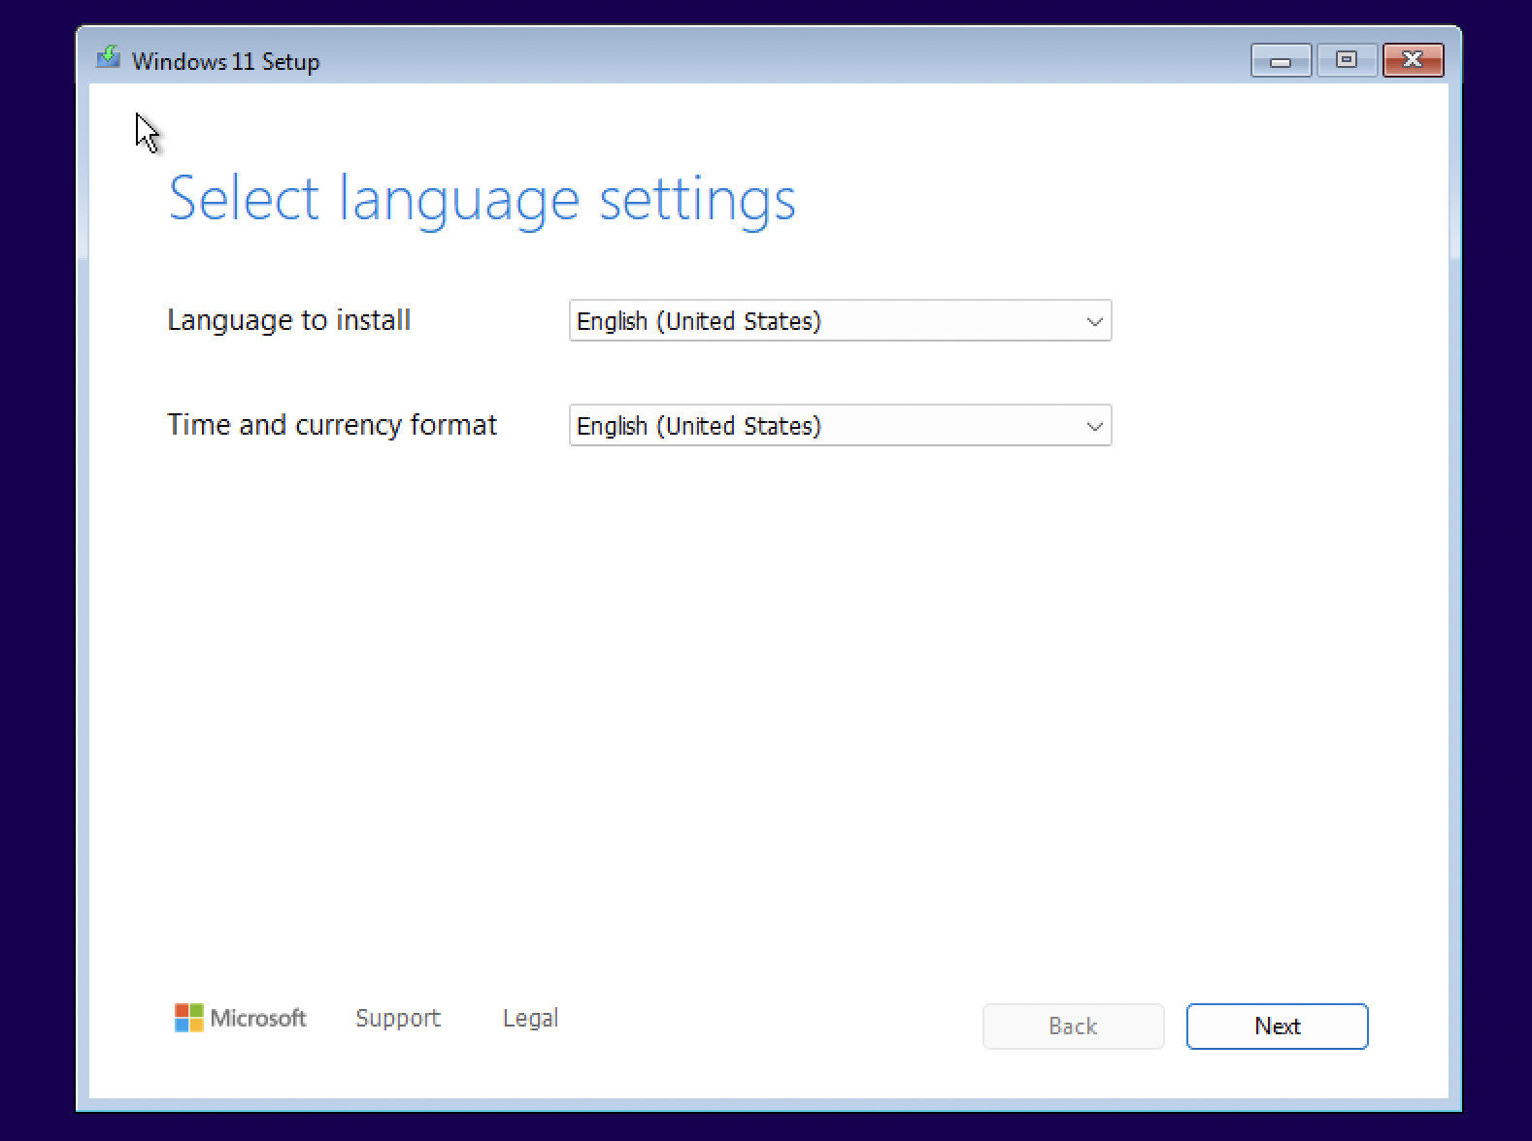Click the Microsoft logo
1532x1141 pixels.
[x=240, y=1018]
